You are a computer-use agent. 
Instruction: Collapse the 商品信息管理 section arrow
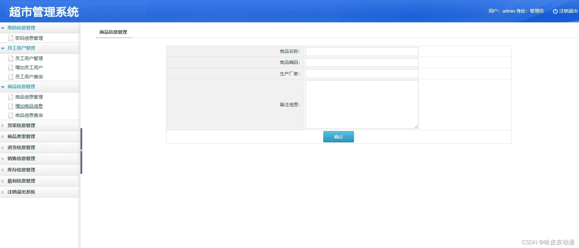pos(3,87)
